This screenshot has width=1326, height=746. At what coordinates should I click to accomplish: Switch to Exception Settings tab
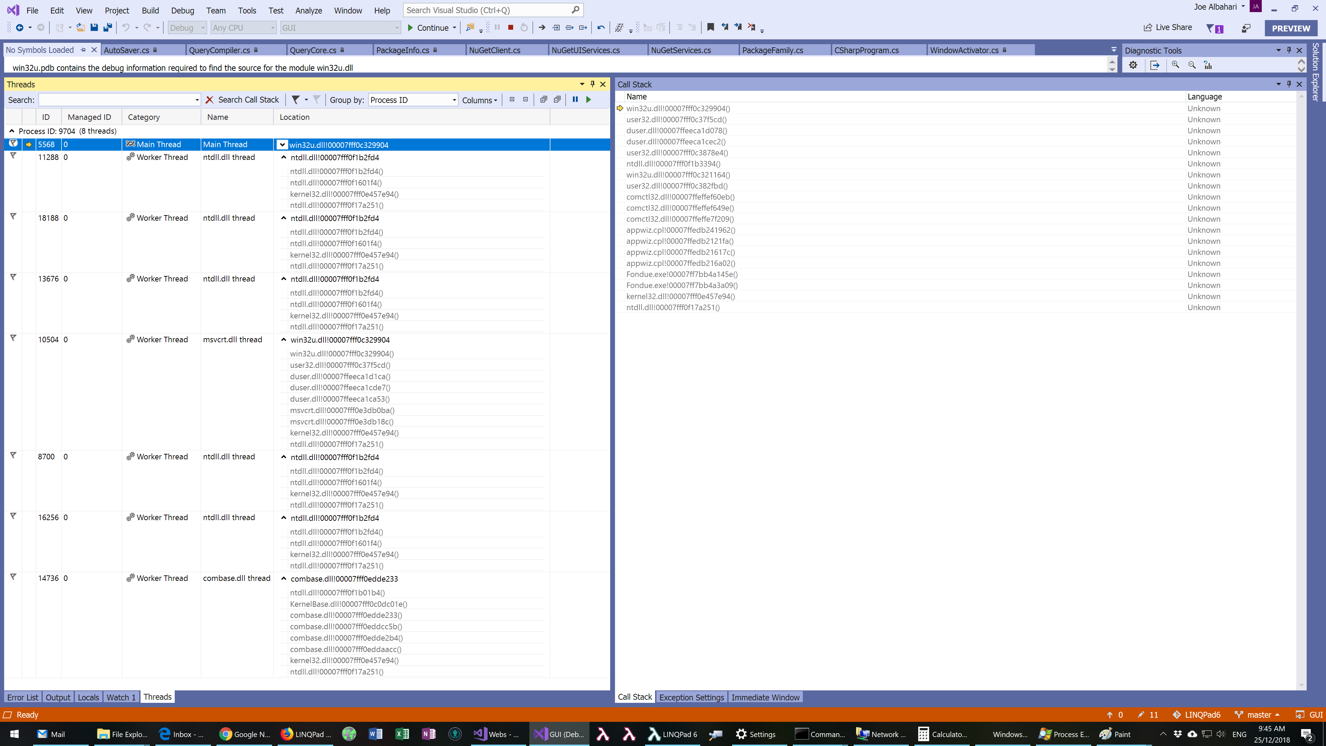691,697
